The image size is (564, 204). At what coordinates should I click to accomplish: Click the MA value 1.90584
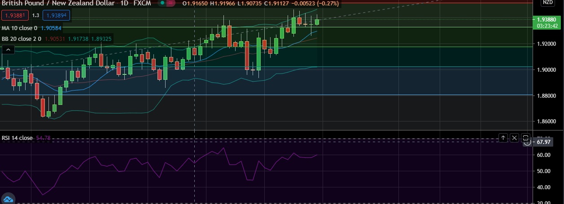[x=51, y=28]
